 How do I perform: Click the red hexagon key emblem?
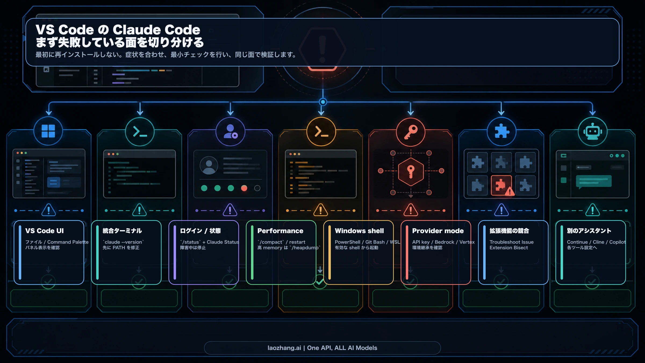[411, 172]
